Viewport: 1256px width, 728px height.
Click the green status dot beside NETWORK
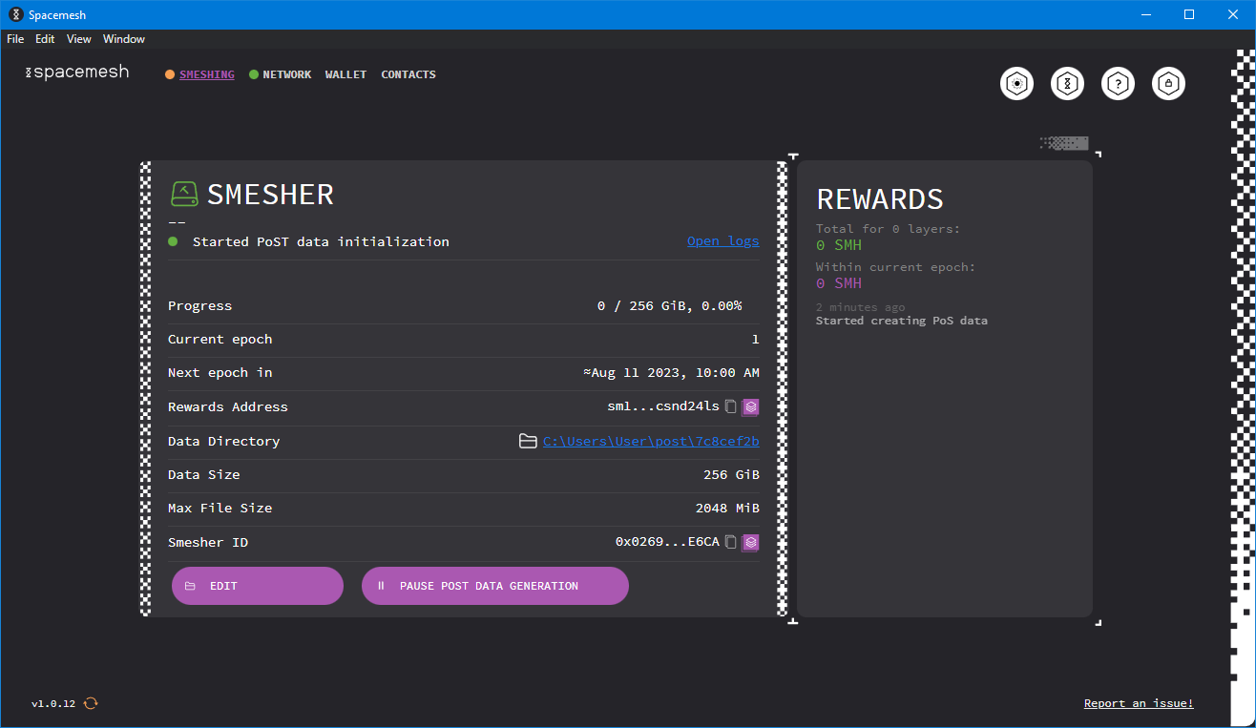coord(254,74)
